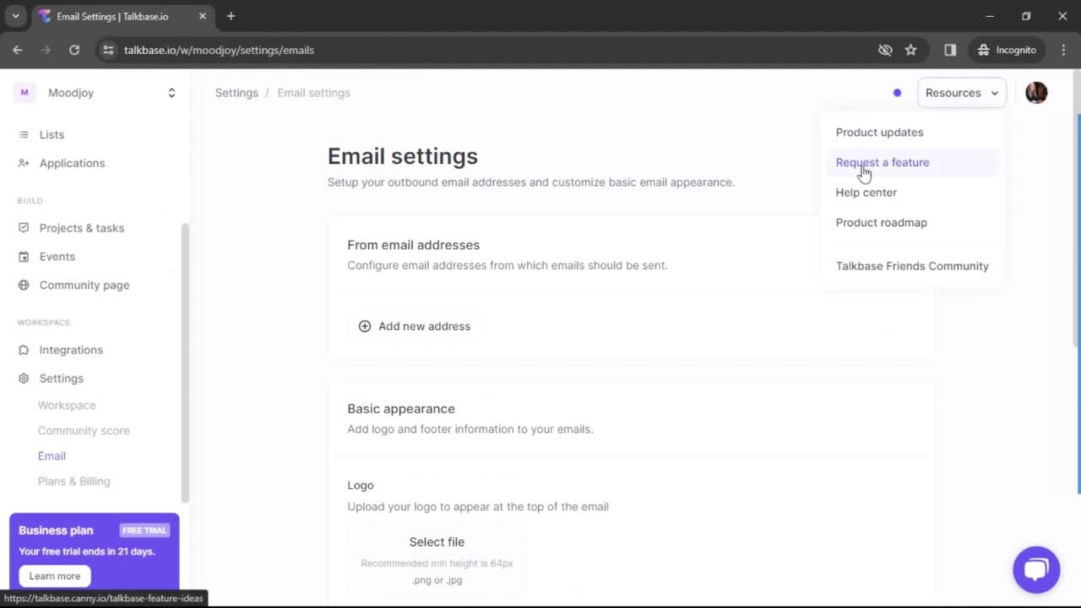Close the Email Settings browser tab

coord(203,16)
